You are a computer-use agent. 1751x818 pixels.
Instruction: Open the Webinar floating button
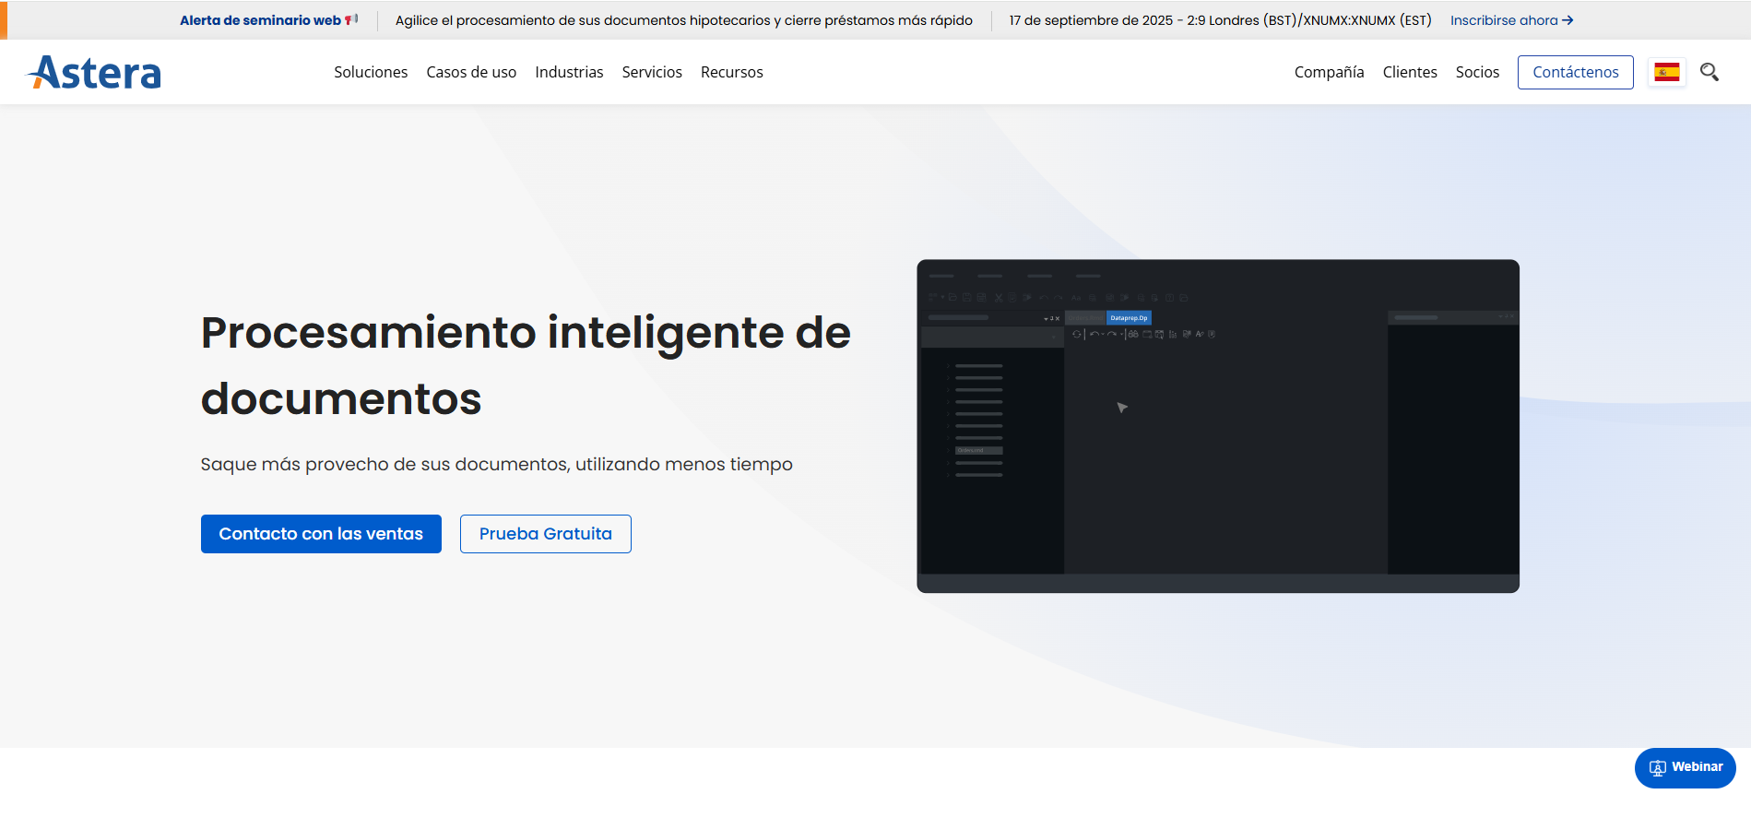(x=1686, y=767)
